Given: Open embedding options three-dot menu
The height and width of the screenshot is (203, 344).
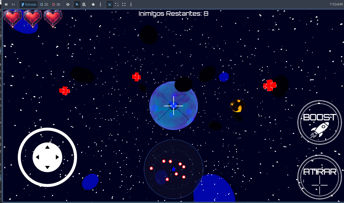Looking at the screenshot, I should click(x=131, y=4).
